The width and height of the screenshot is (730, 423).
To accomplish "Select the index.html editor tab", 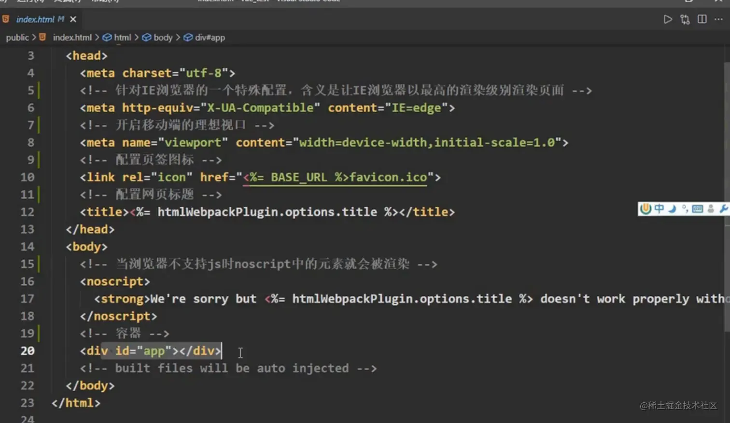I will pyautogui.click(x=41, y=19).
